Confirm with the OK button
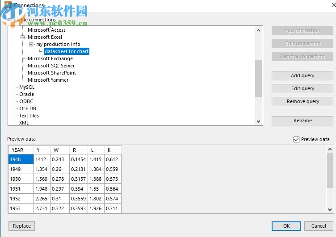This screenshot has width=336, height=237. tap(286, 226)
